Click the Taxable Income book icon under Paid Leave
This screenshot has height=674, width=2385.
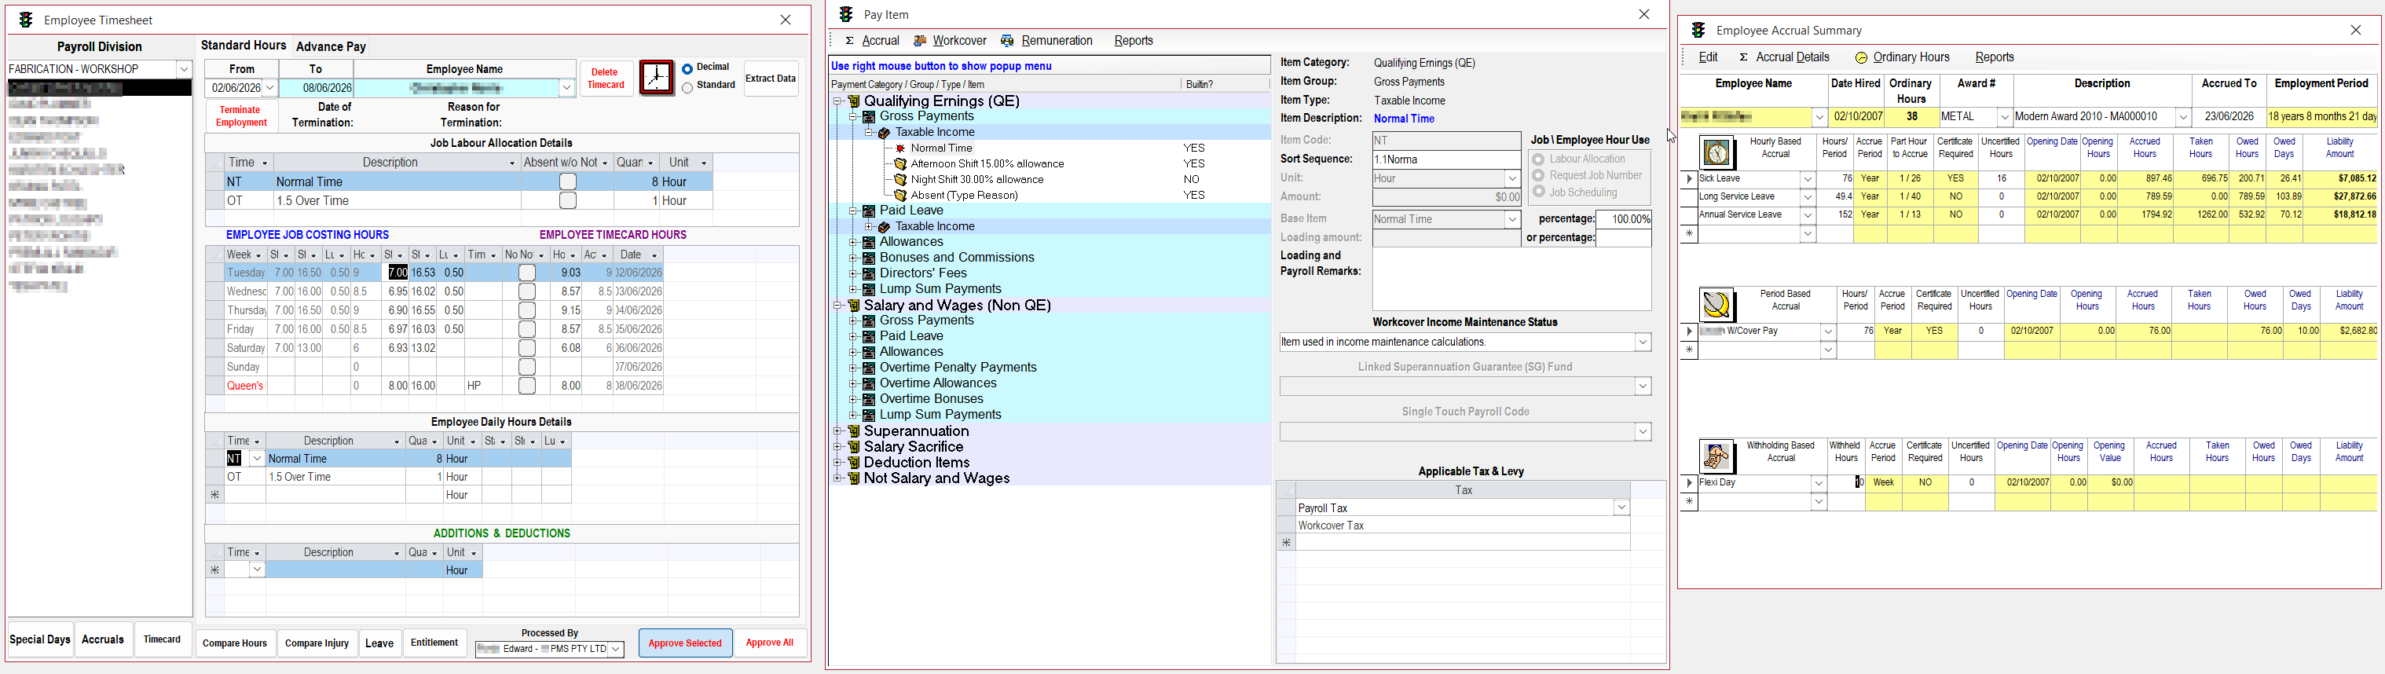click(x=885, y=227)
